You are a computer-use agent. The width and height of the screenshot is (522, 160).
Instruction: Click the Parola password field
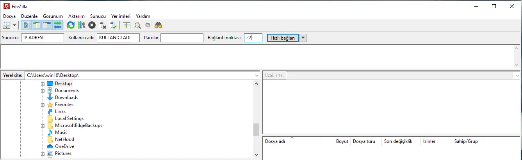pos(182,38)
